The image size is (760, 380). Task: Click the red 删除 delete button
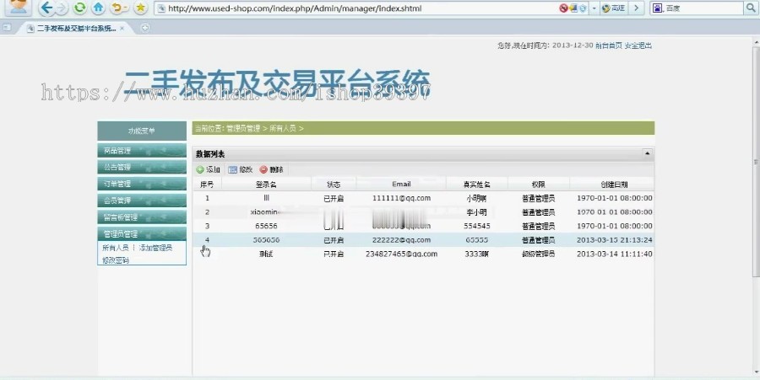tap(271, 169)
